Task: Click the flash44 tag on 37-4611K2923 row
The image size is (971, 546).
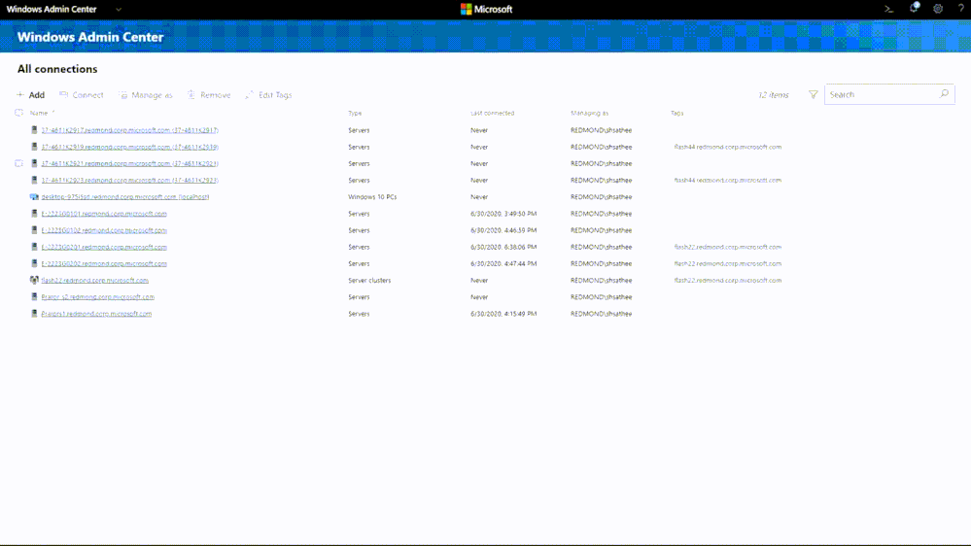Action: [728, 180]
